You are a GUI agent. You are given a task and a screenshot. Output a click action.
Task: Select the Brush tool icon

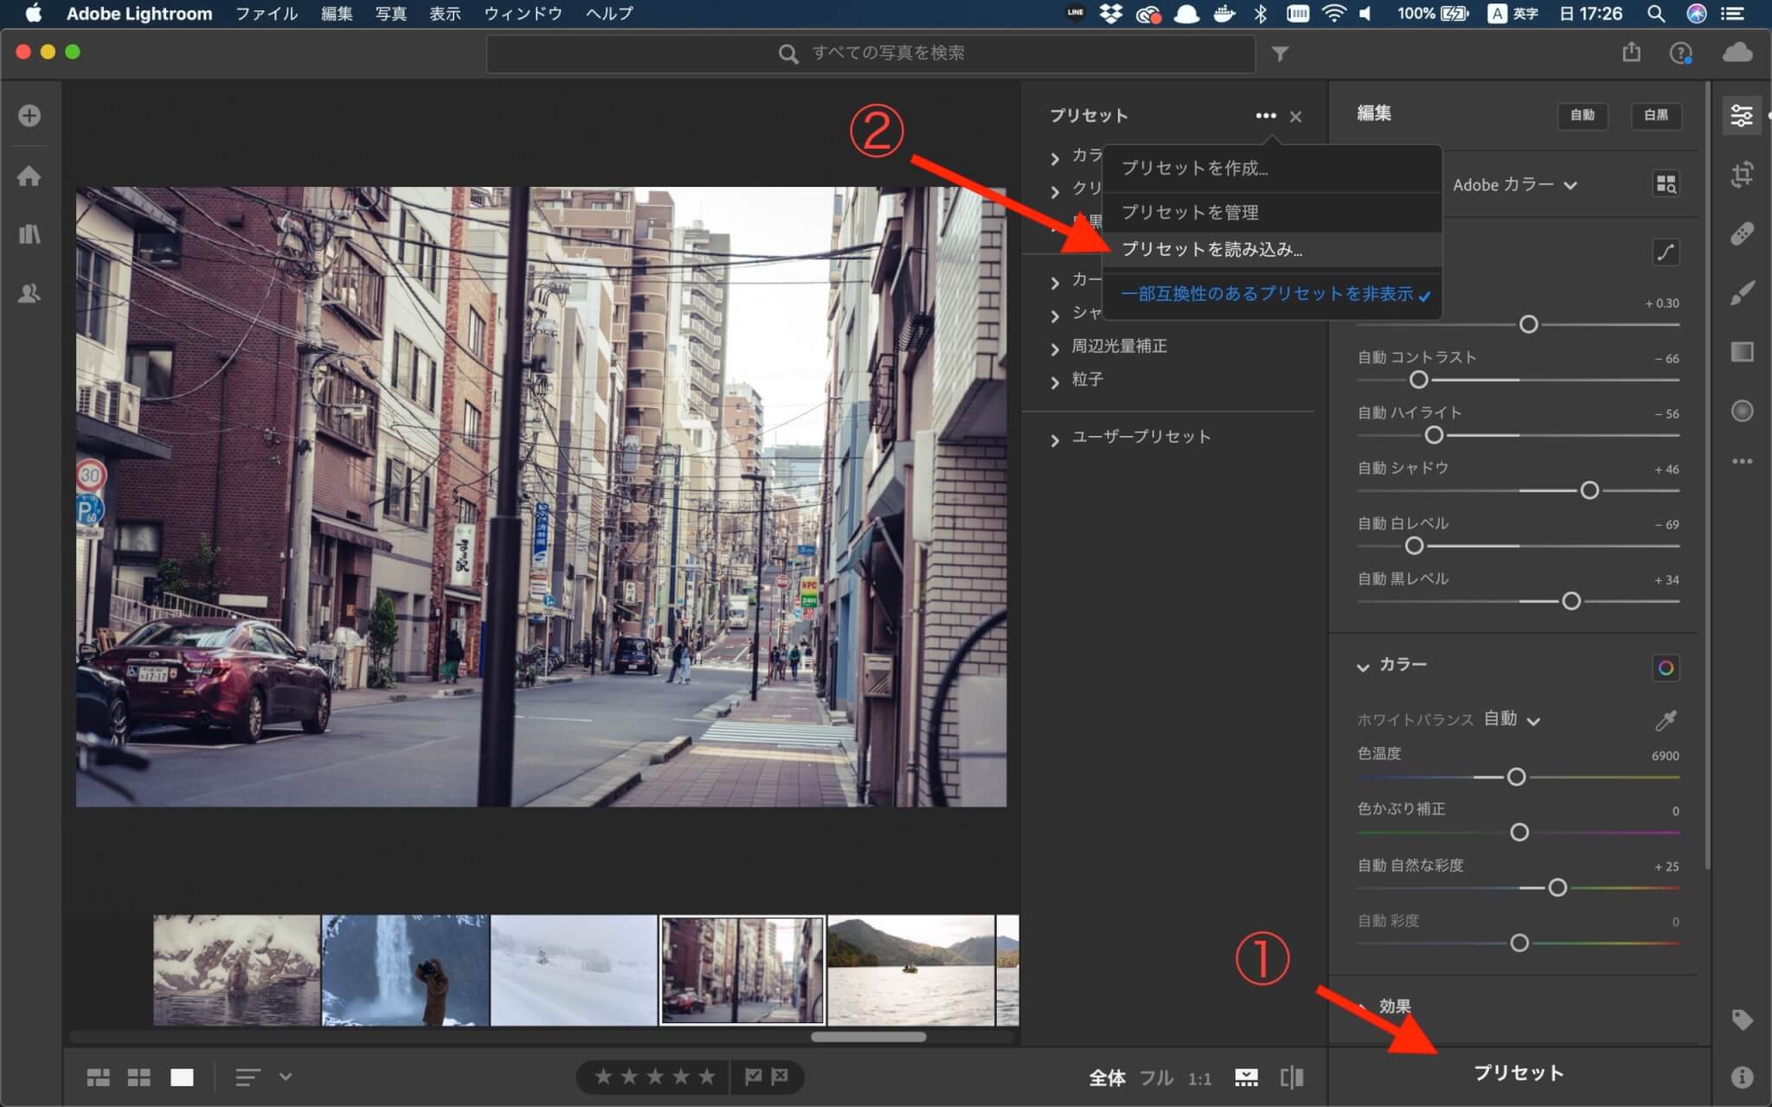(1742, 293)
